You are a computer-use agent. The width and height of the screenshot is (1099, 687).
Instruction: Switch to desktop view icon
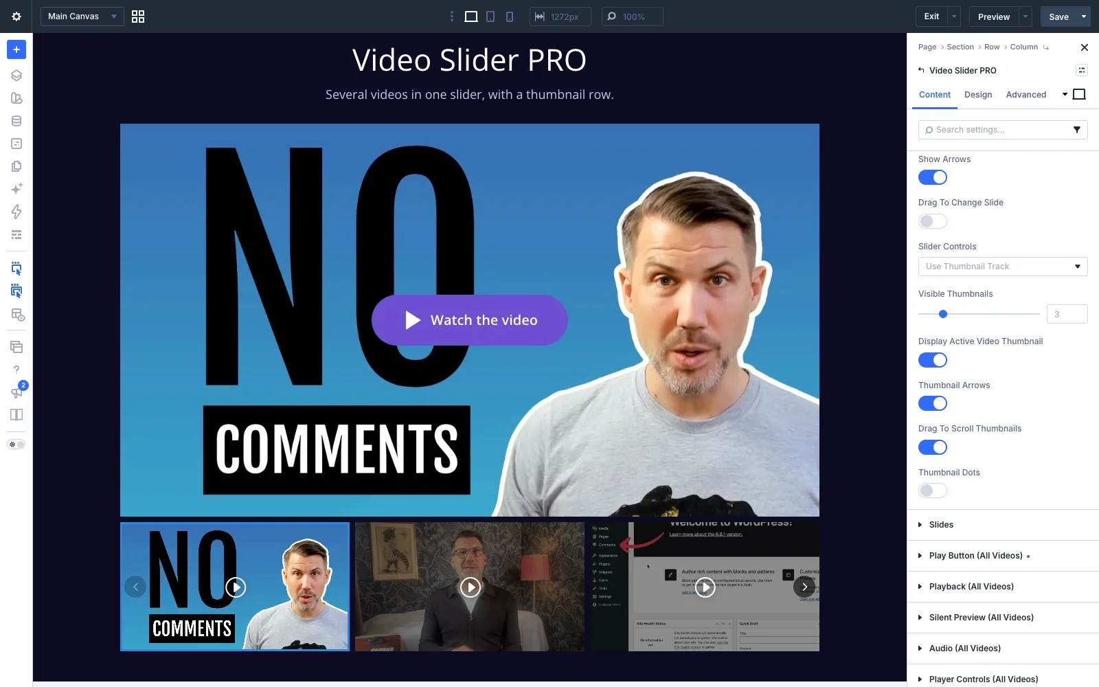(x=471, y=16)
